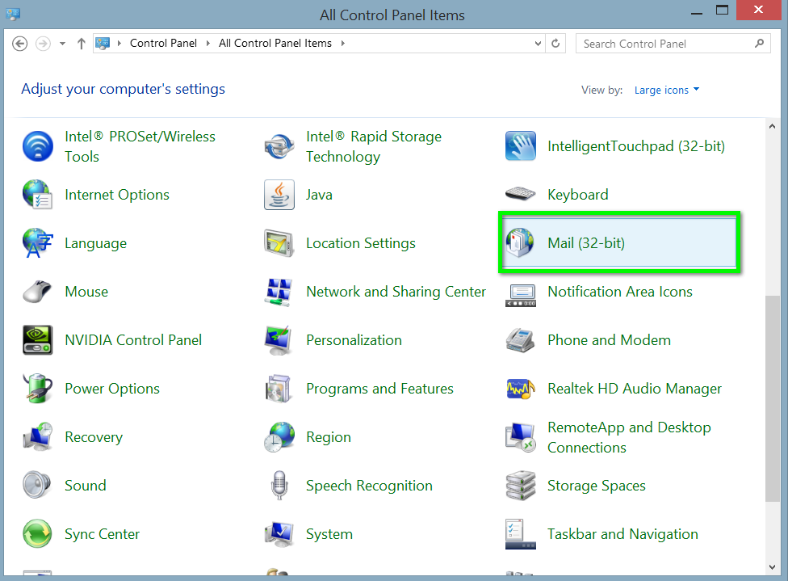Click the Java coffee cup icon
Image resolution: width=788 pixels, height=581 pixels.
point(279,195)
